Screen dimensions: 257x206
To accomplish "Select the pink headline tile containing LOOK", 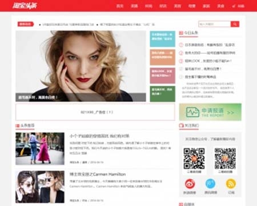I will pyautogui.click(x=162, y=76).
